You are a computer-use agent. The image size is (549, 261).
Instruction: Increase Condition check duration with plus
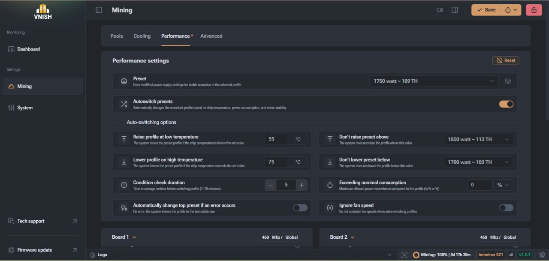tap(302, 185)
